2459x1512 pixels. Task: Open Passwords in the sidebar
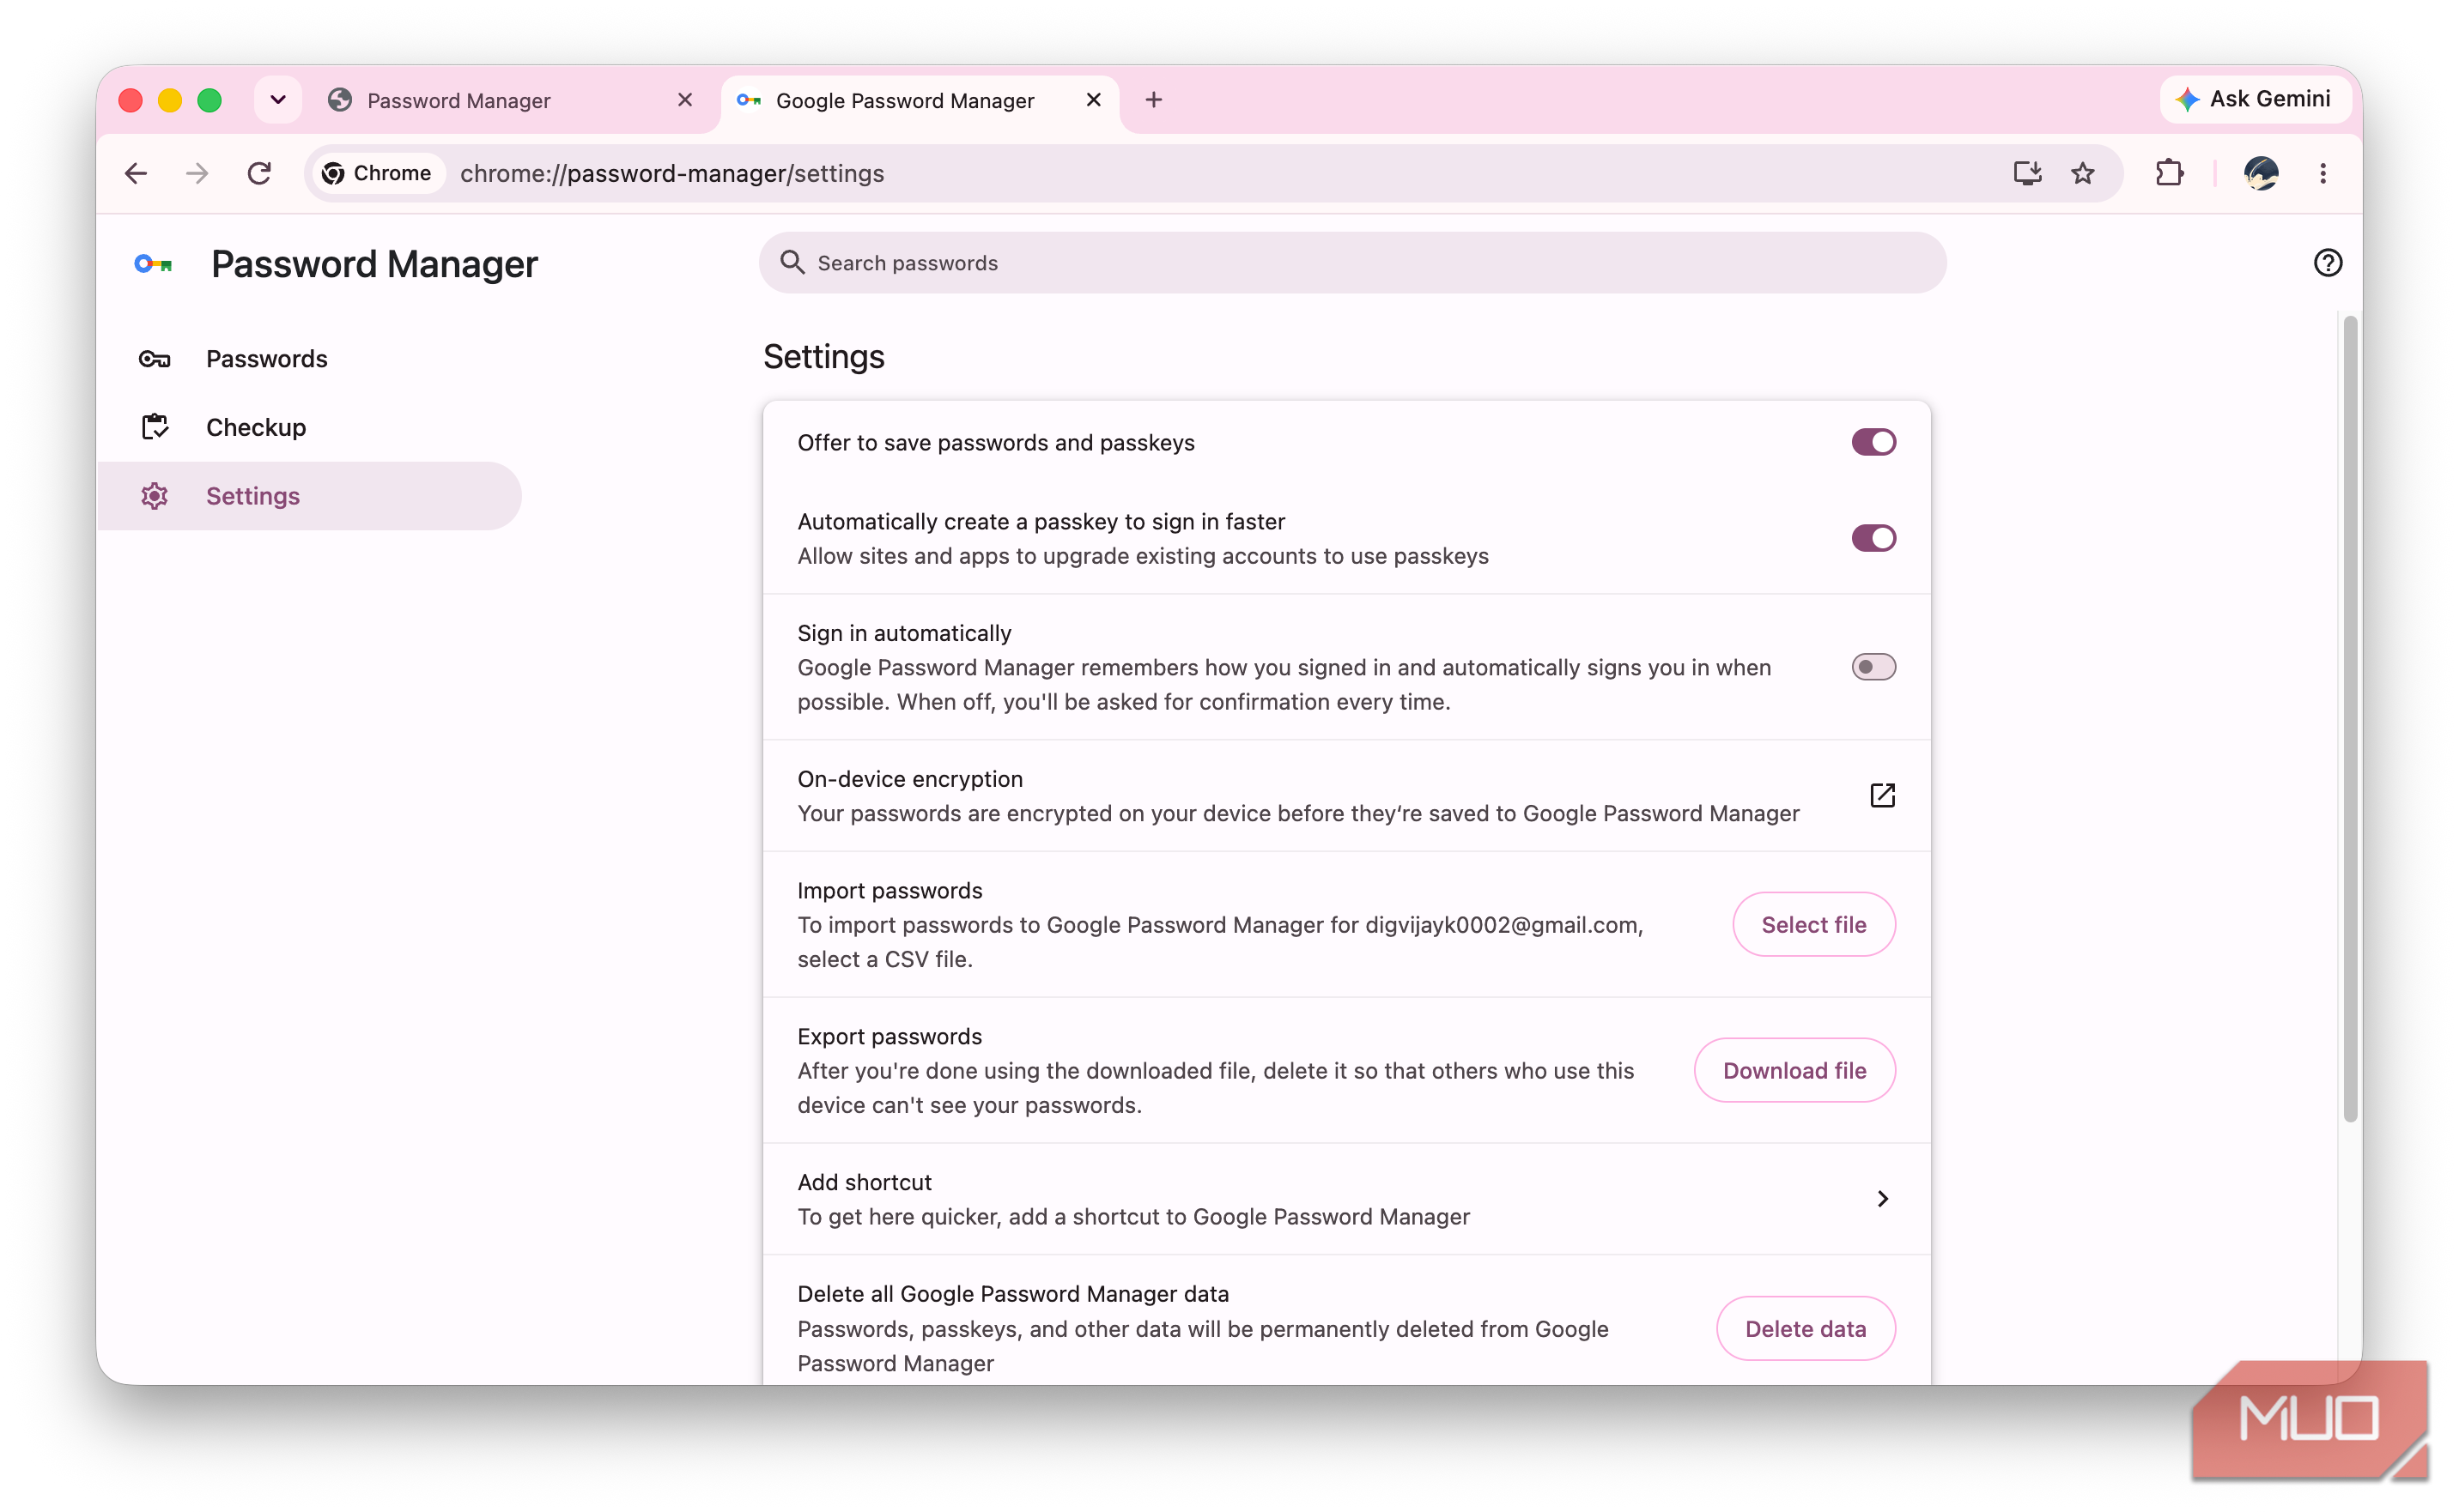(310, 359)
